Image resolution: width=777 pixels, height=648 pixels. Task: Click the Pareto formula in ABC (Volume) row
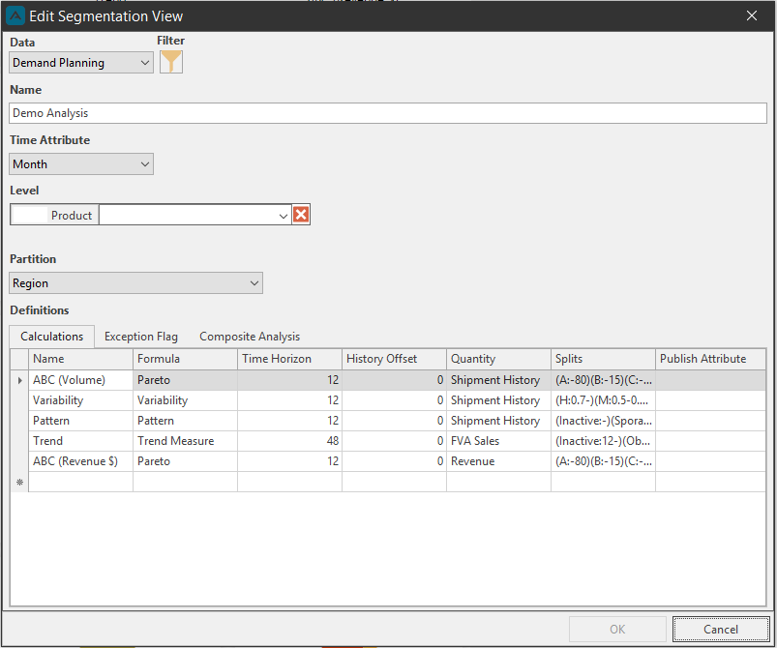point(186,380)
